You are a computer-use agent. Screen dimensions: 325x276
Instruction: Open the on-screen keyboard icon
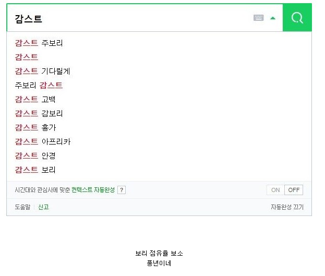pos(258,18)
